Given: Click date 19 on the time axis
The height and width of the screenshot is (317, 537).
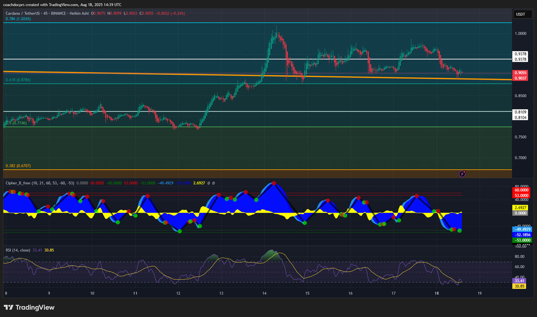Looking at the screenshot, I should pyautogui.click(x=480, y=293).
